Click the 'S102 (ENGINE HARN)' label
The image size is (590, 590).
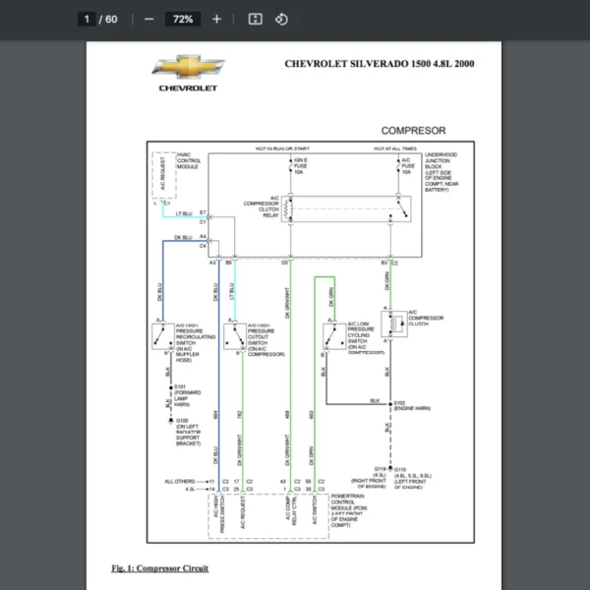click(412, 405)
